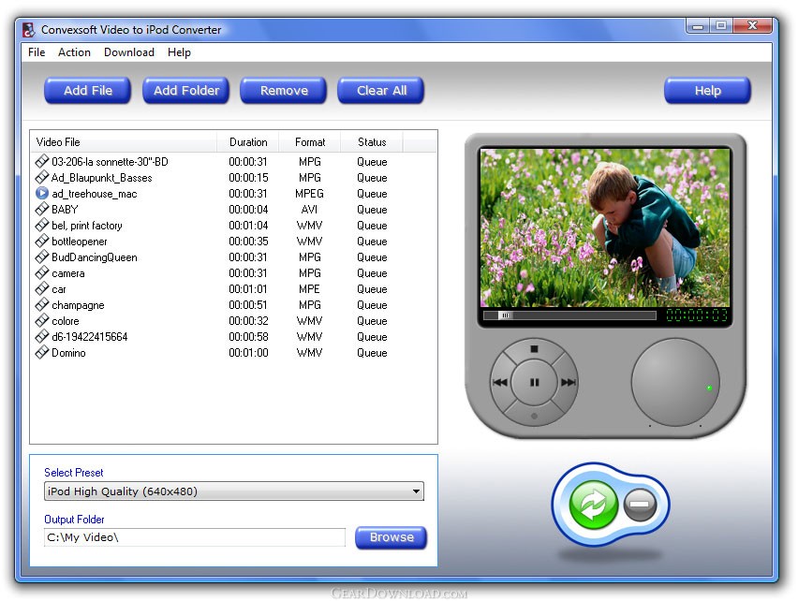Select the file named 03-206-la sonnette-30"-BD
Screen dimensions: 798x601
click(x=110, y=162)
